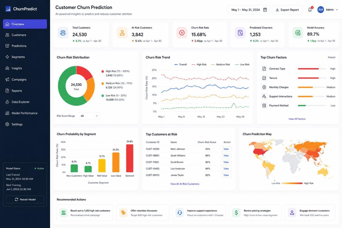Click the Retrain Model button
Image resolution: width=342 pixels, height=228 pixels.
click(x=25, y=199)
